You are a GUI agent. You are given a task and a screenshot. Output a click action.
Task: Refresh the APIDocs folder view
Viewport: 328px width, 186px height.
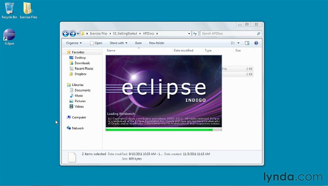click(x=195, y=34)
